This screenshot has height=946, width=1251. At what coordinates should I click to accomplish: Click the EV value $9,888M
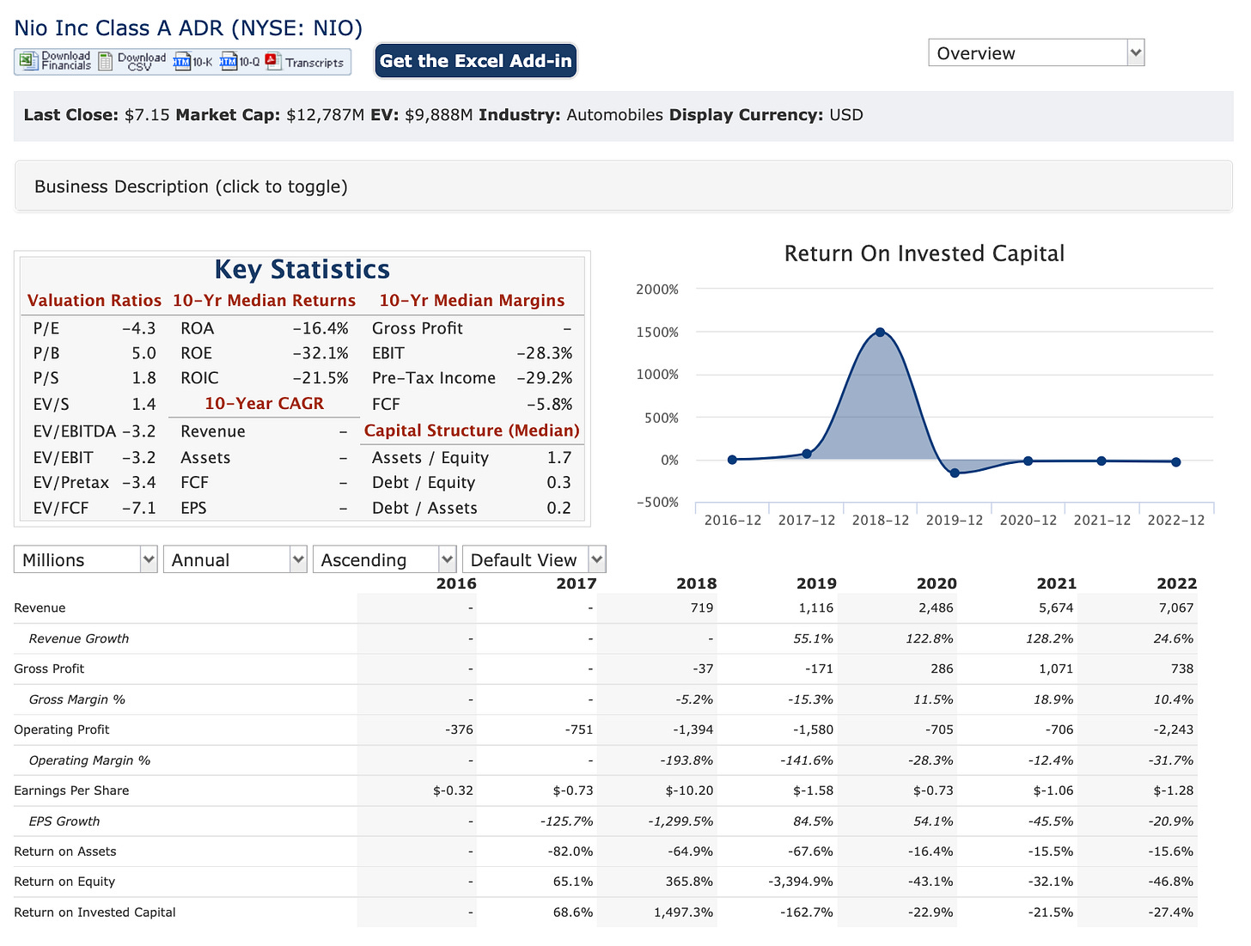tap(439, 115)
